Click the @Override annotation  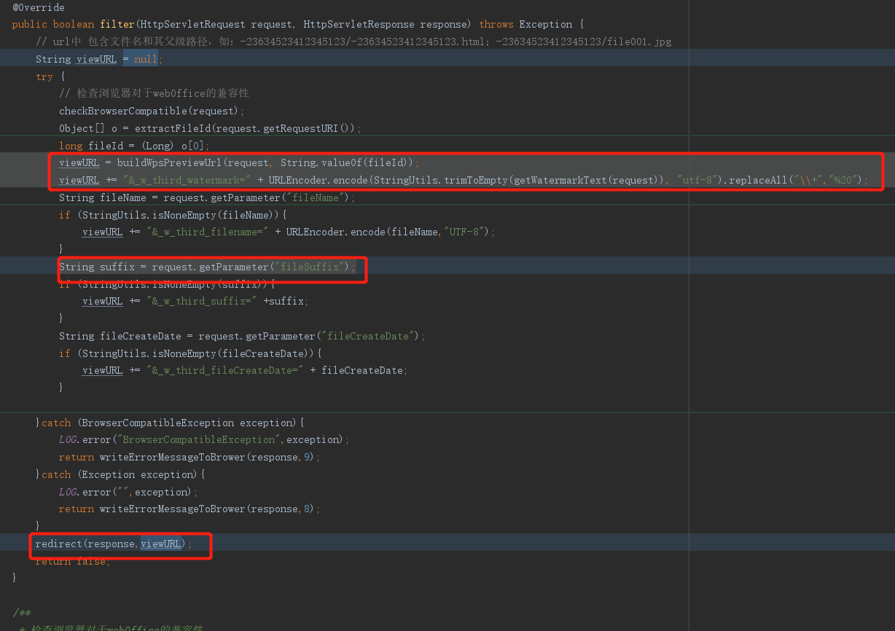point(38,7)
